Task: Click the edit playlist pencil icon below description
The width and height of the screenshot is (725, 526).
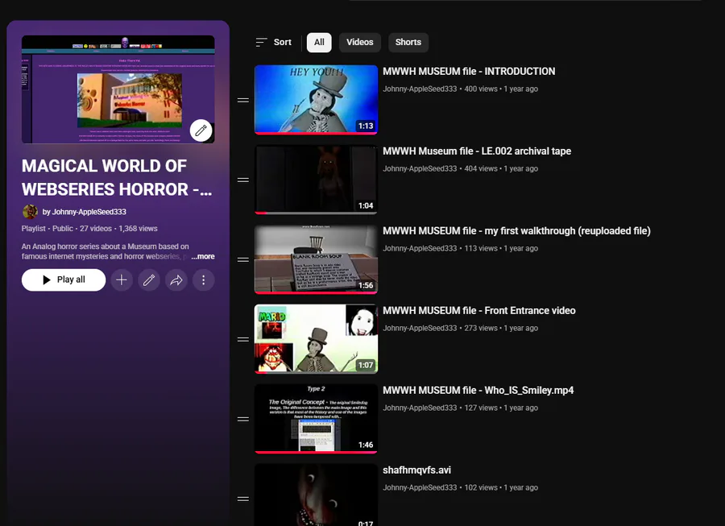Action: (x=149, y=280)
